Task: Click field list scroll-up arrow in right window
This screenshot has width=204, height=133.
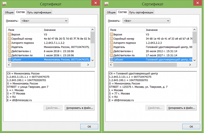Action: pos(195,30)
